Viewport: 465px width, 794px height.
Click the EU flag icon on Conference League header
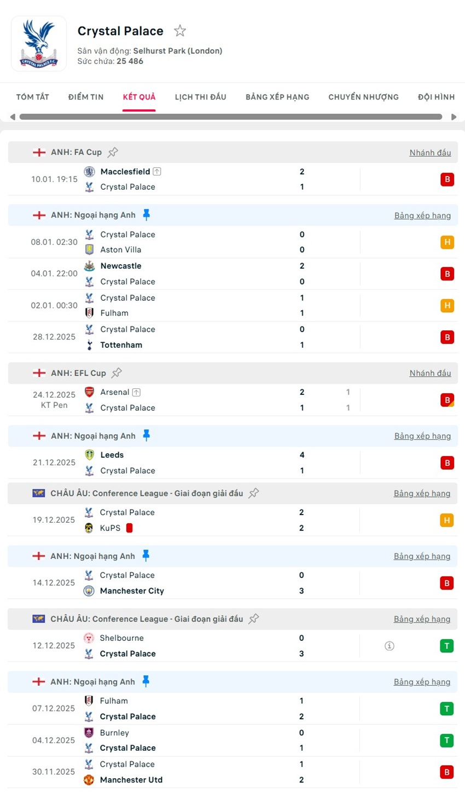[39, 493]
